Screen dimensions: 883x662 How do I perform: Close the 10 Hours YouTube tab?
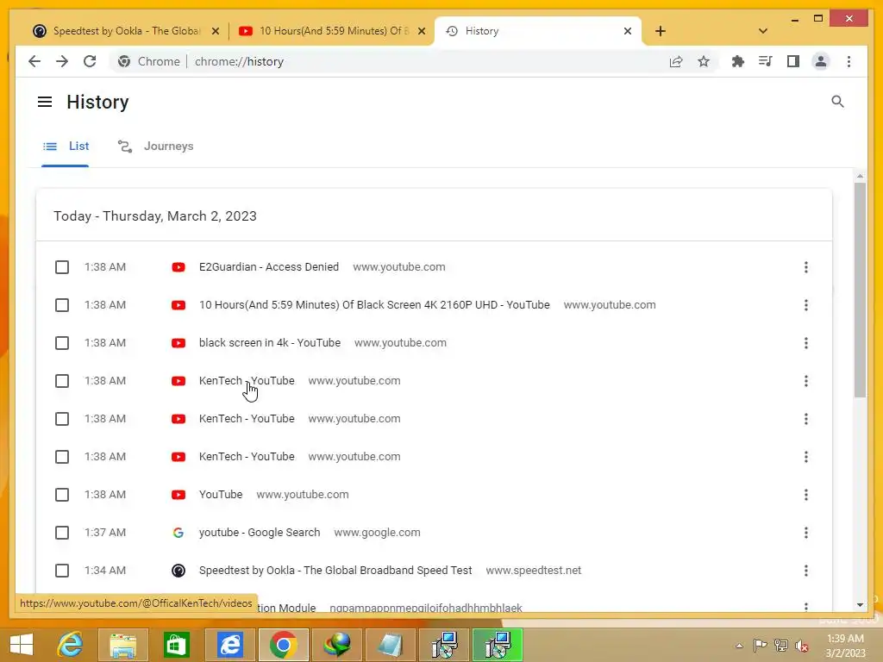coord(421,31)
